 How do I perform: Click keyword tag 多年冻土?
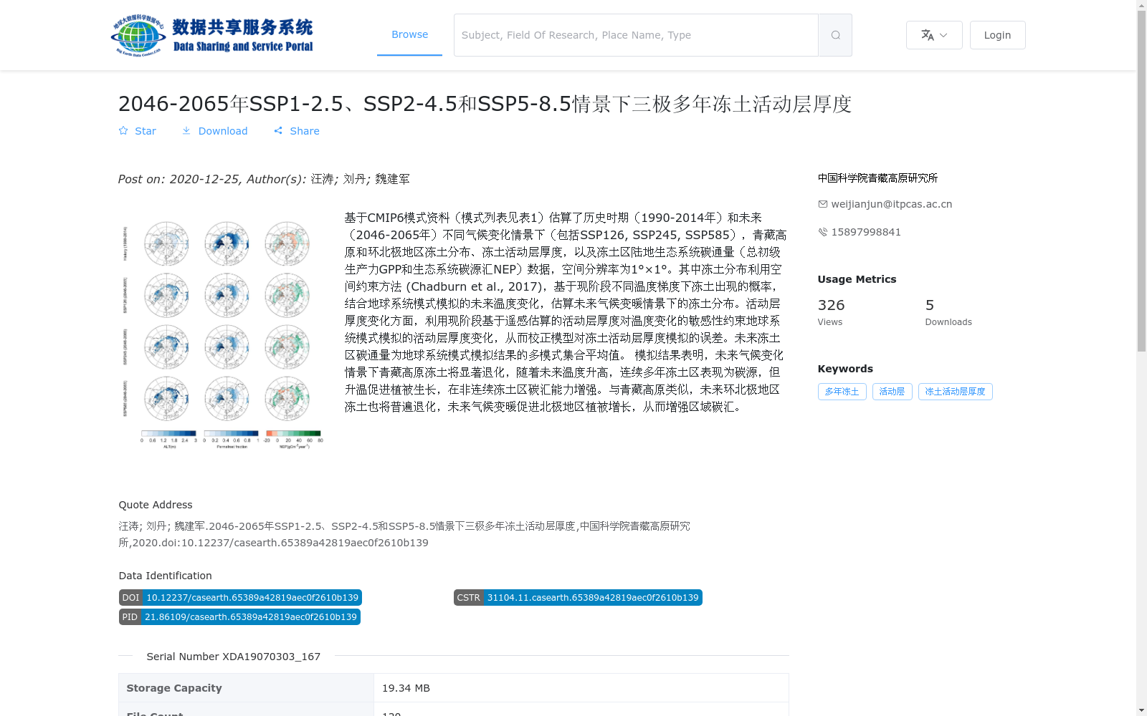(x=842, y=392)
